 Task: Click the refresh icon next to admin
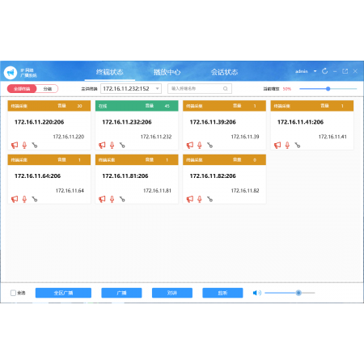pos(324,71)
